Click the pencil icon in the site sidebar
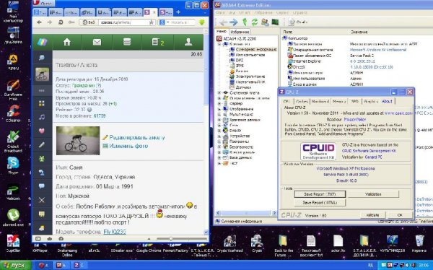 (x=42, y=145)
